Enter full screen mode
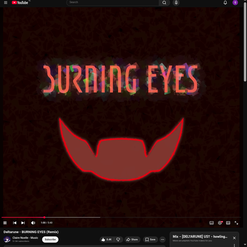The height and width of the screenshot is (247, 247). pos(236,223)
